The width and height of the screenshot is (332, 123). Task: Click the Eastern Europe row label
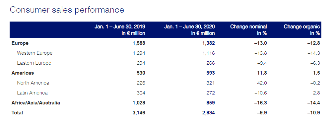coord(34,63)
